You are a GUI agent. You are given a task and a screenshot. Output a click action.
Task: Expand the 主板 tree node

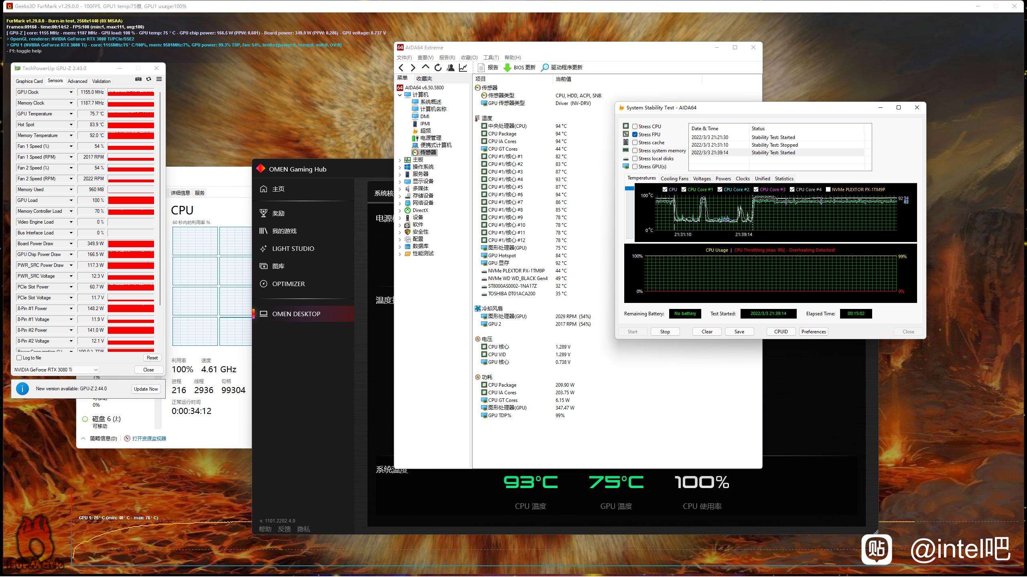click(400, 160)
